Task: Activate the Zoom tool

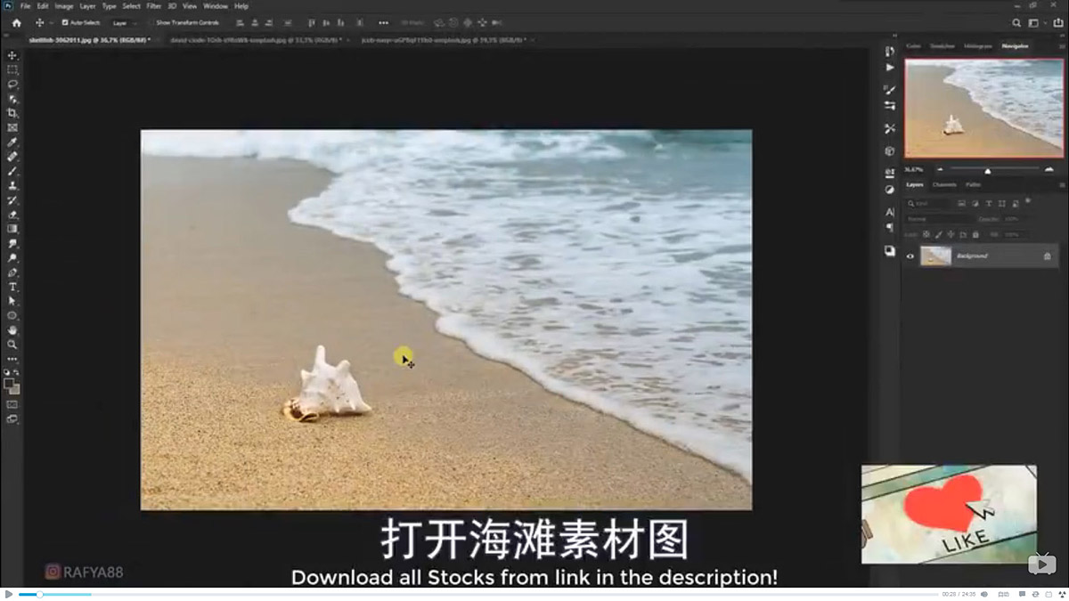Action: [x=12, y=345]
